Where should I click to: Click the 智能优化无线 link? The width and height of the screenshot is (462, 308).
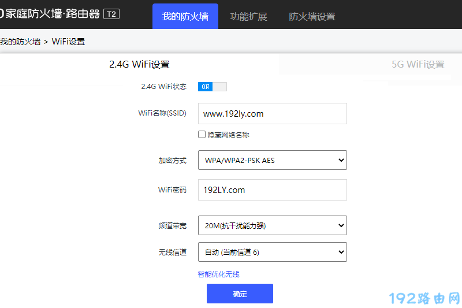coord(218,274)
